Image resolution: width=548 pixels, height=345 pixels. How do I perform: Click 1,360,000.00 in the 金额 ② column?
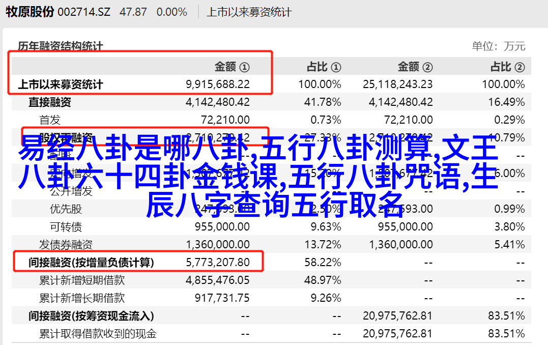(x=401, y=245)
